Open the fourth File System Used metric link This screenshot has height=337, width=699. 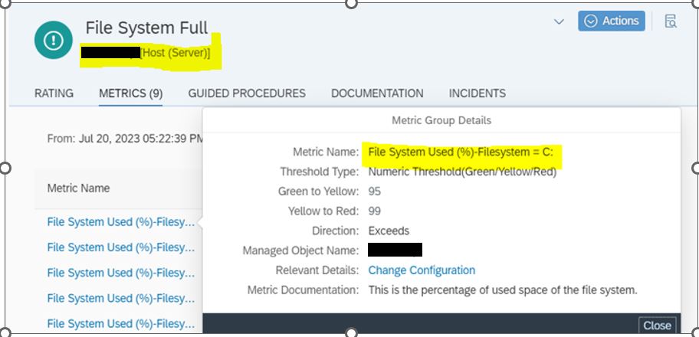pyautogui.click(x=121, y=298)
